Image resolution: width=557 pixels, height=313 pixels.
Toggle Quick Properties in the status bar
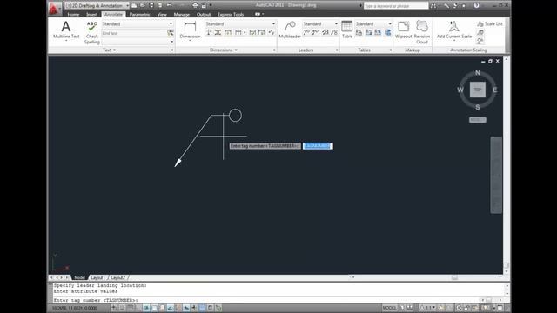click(210, 308)
